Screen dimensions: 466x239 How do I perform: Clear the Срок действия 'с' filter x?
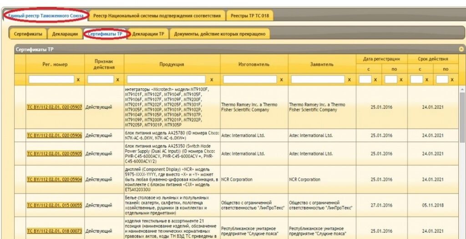click(427, 80)
